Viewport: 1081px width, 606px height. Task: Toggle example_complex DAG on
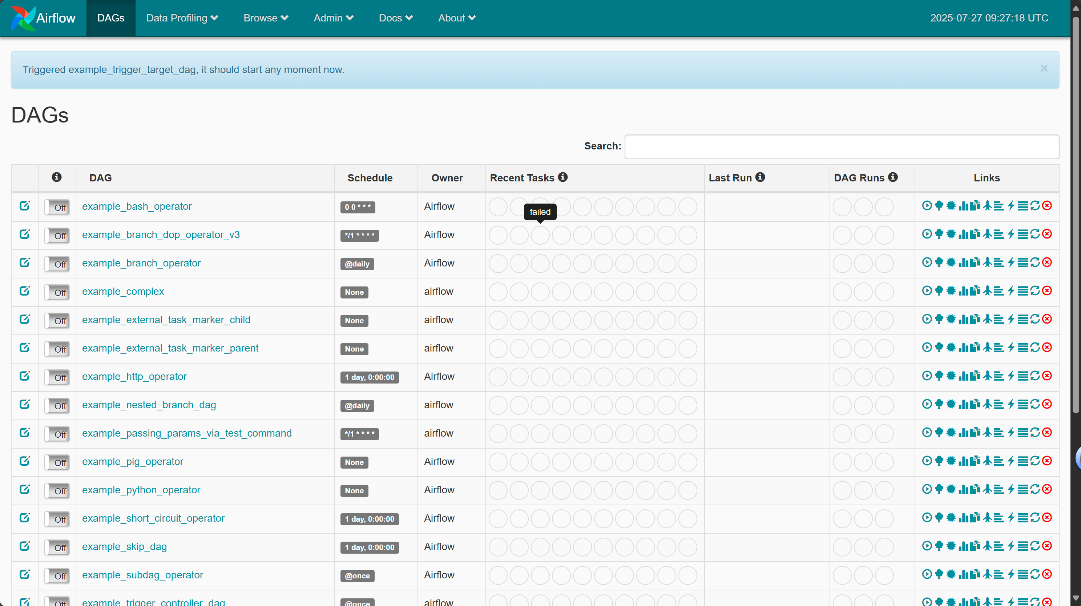57,292
